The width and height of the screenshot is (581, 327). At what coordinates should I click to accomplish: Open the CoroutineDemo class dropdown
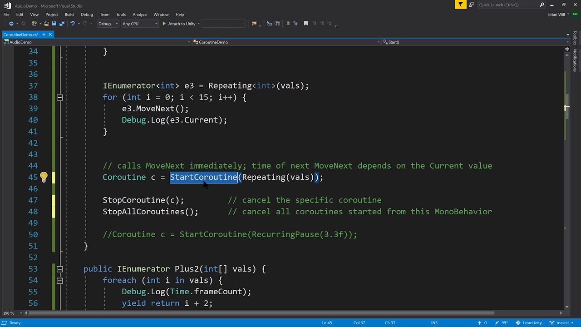286,42
